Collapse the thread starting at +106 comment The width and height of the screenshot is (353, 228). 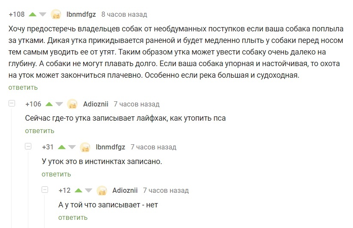click(x=12, y=103)
